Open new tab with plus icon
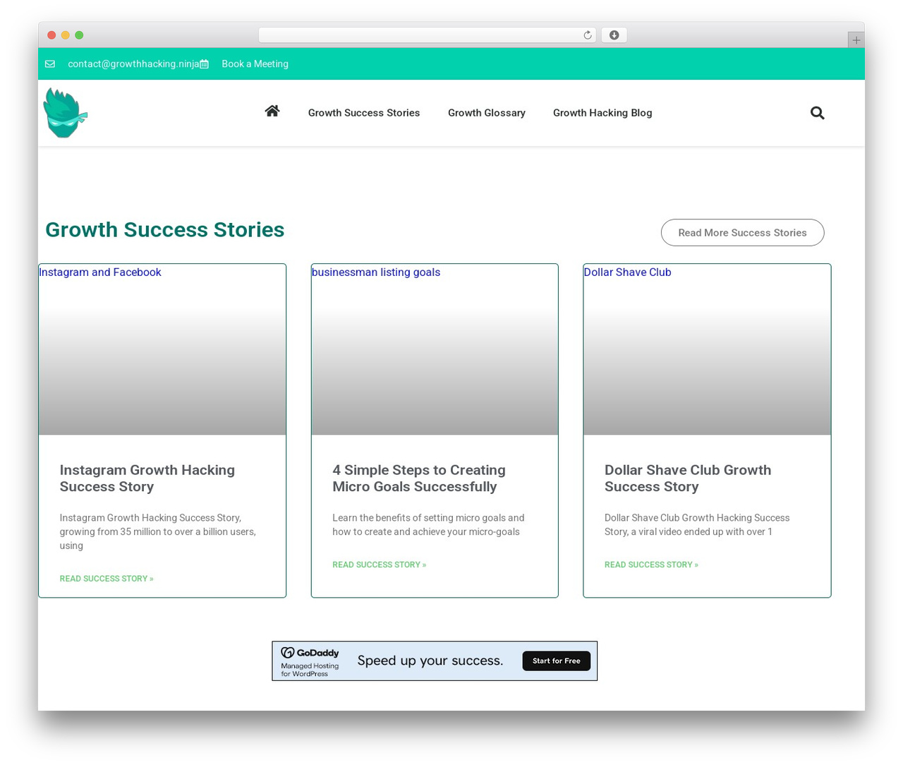Image resolution: width=903 pixels, height=765 pixels. point(856,40)
